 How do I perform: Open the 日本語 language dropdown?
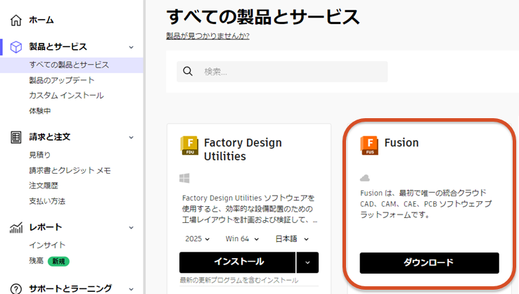coord(292,238)
